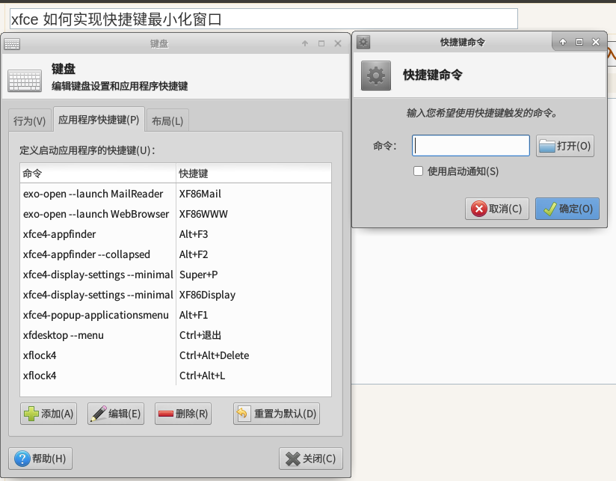Click the search box with xfce query
The height and width of the screenshot is (481, 616).
point(264,19)
